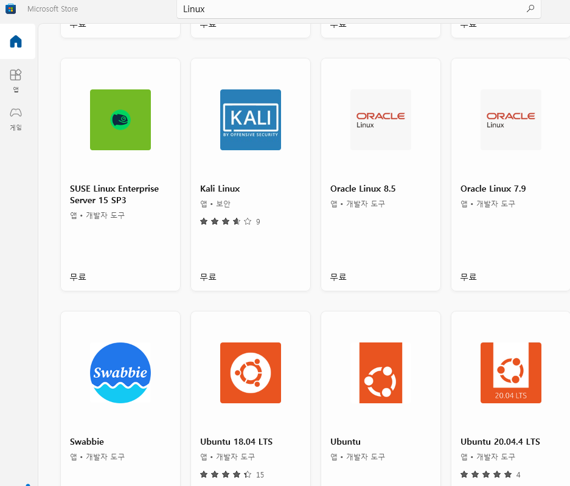
Task: Click 앱 • 개발자 도구 under SUSE Linux
Action: coord(97,215)
